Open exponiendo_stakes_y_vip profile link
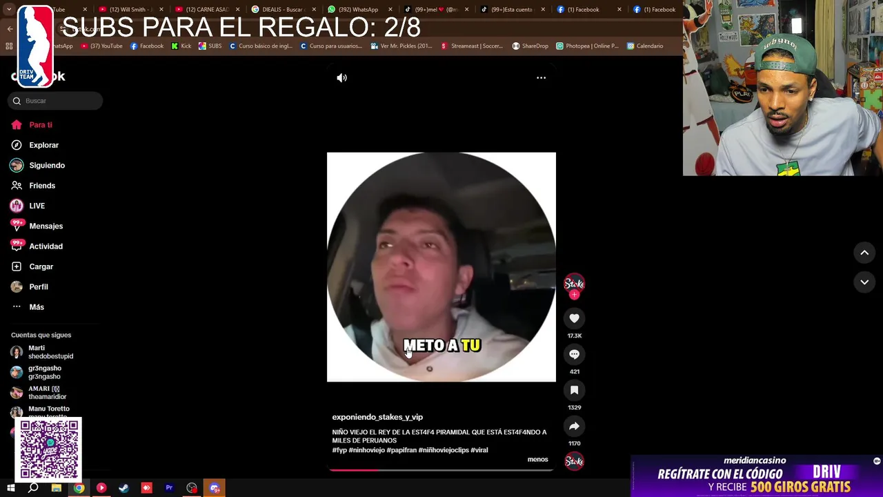883x497 pixels. (377, 417)
